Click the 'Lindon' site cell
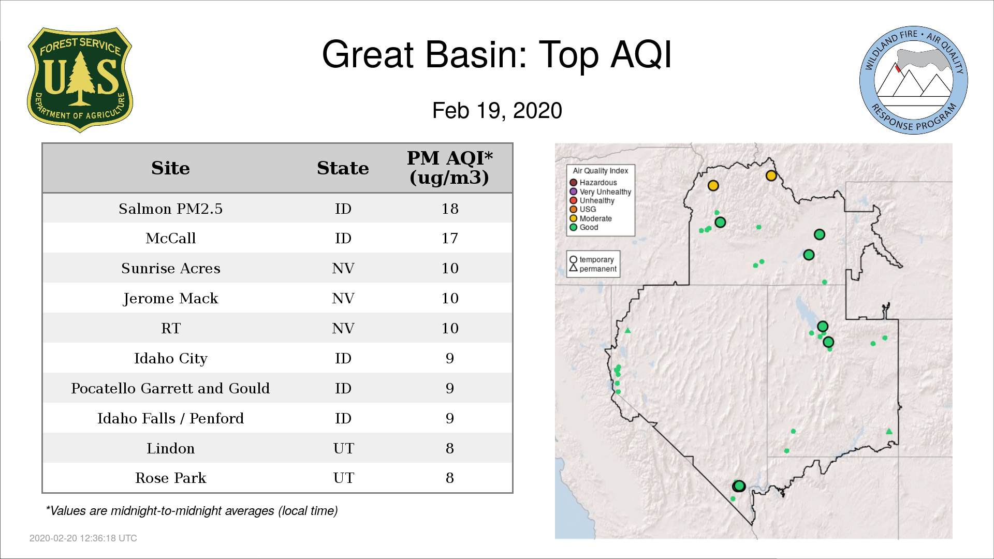The image size is (994, 559). point(170,448)
